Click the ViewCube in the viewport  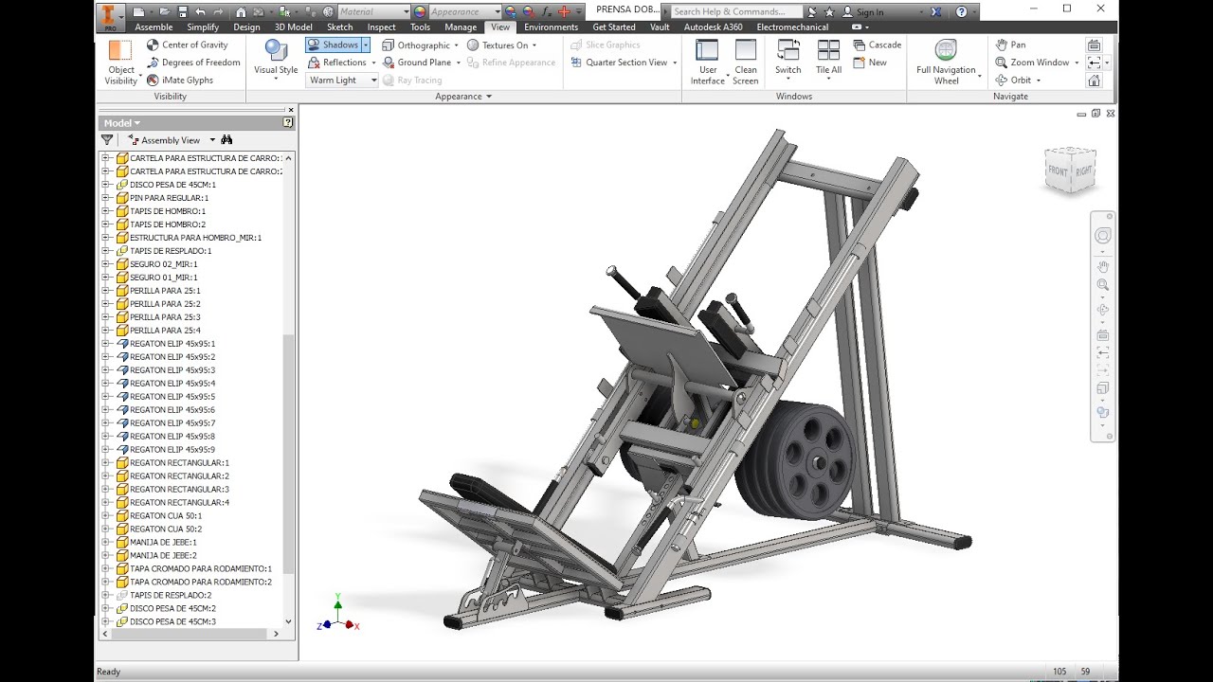(1070, 170)
